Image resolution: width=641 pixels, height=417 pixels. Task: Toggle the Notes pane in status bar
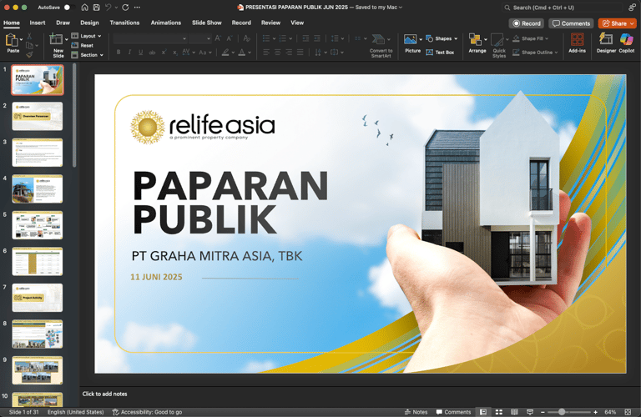click(416, 412)
